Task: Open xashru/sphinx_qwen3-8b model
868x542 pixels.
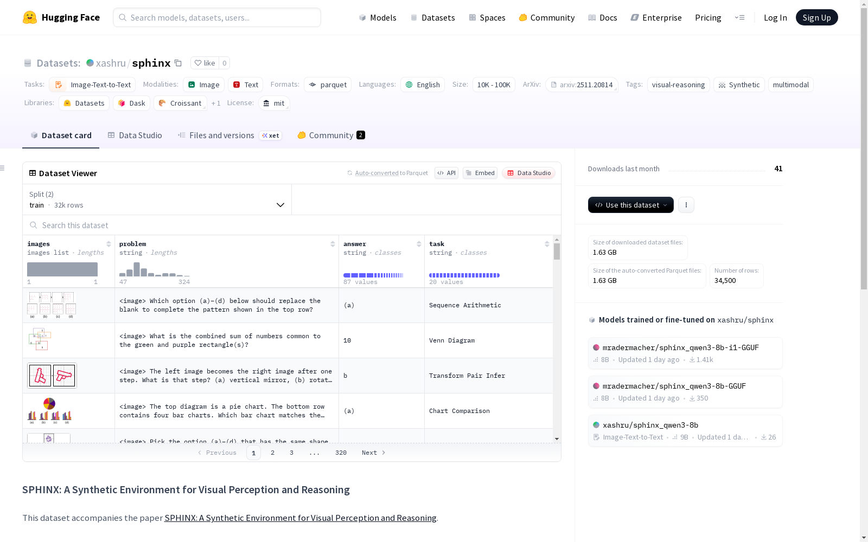Action: 685,431
